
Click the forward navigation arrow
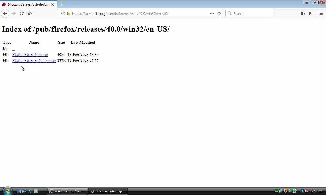coord(13,13)
